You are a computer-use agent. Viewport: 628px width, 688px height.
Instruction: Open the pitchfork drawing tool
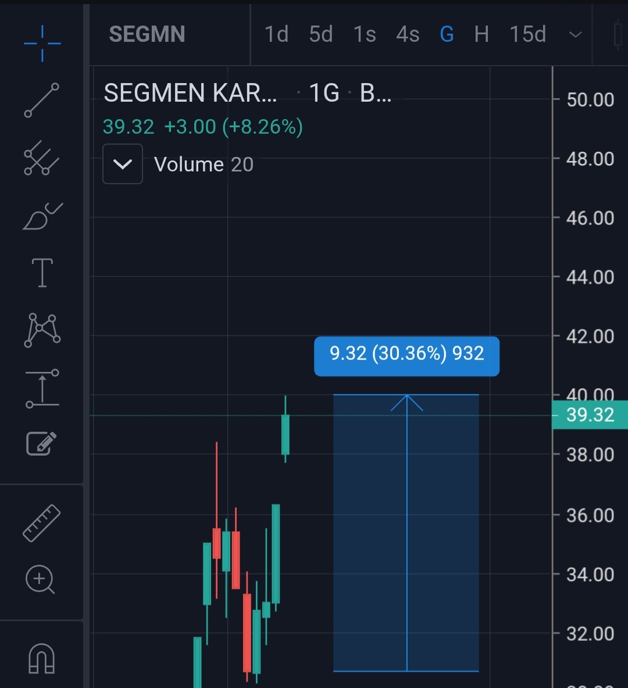[41, 158]
